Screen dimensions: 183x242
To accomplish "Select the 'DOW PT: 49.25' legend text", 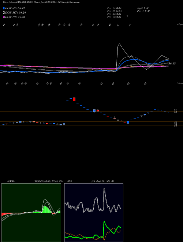I will click(x=15, y=17).
